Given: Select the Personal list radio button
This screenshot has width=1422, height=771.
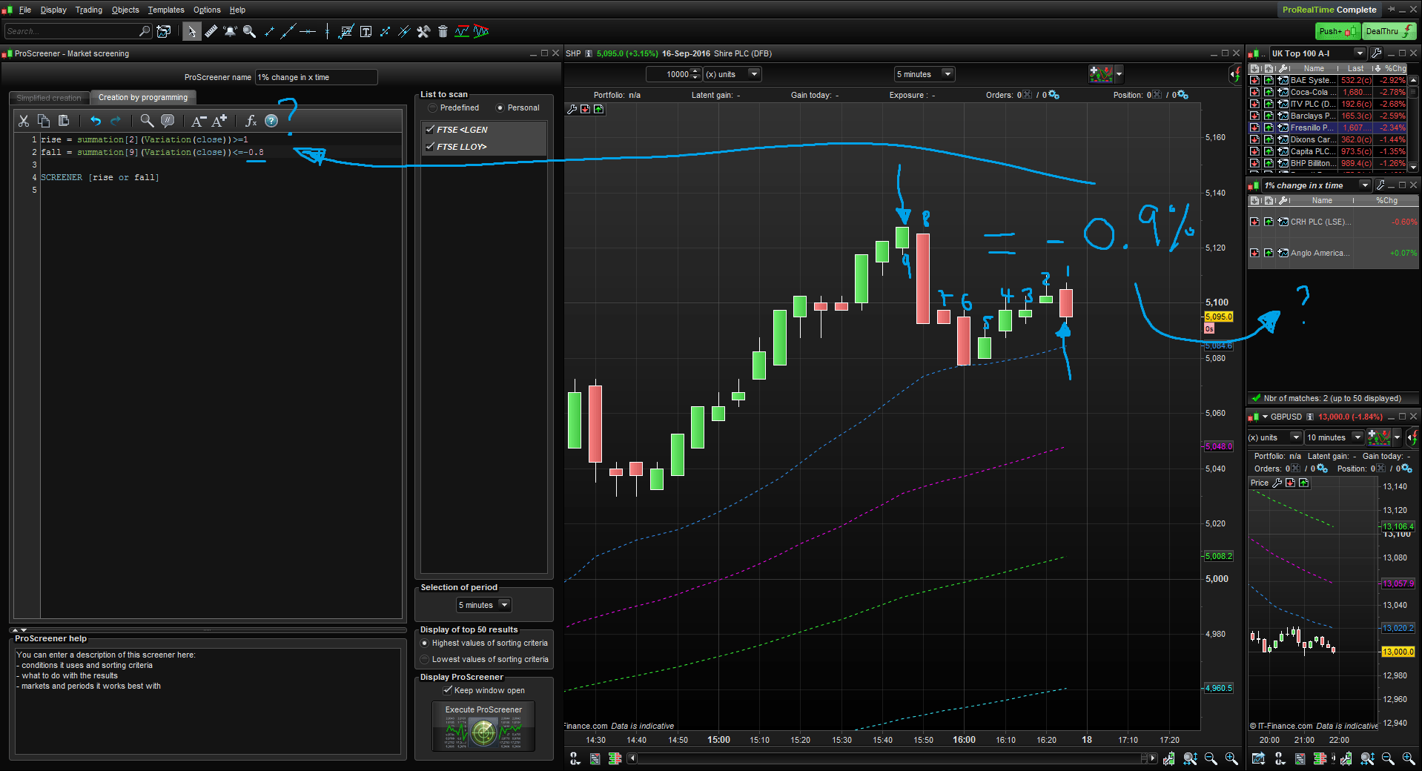Looking at the screenshot, I should pos(500,108).
